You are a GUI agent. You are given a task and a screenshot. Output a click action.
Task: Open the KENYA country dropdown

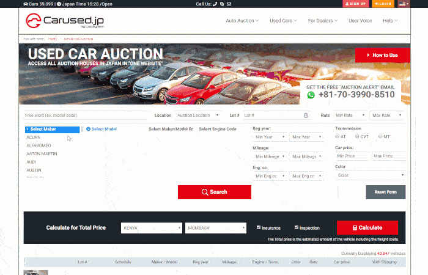coord(152,228)
